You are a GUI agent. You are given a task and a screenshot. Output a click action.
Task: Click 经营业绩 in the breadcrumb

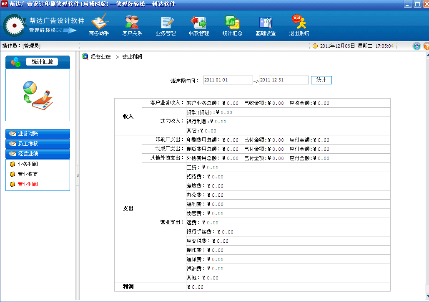click(x=101, y=57)
